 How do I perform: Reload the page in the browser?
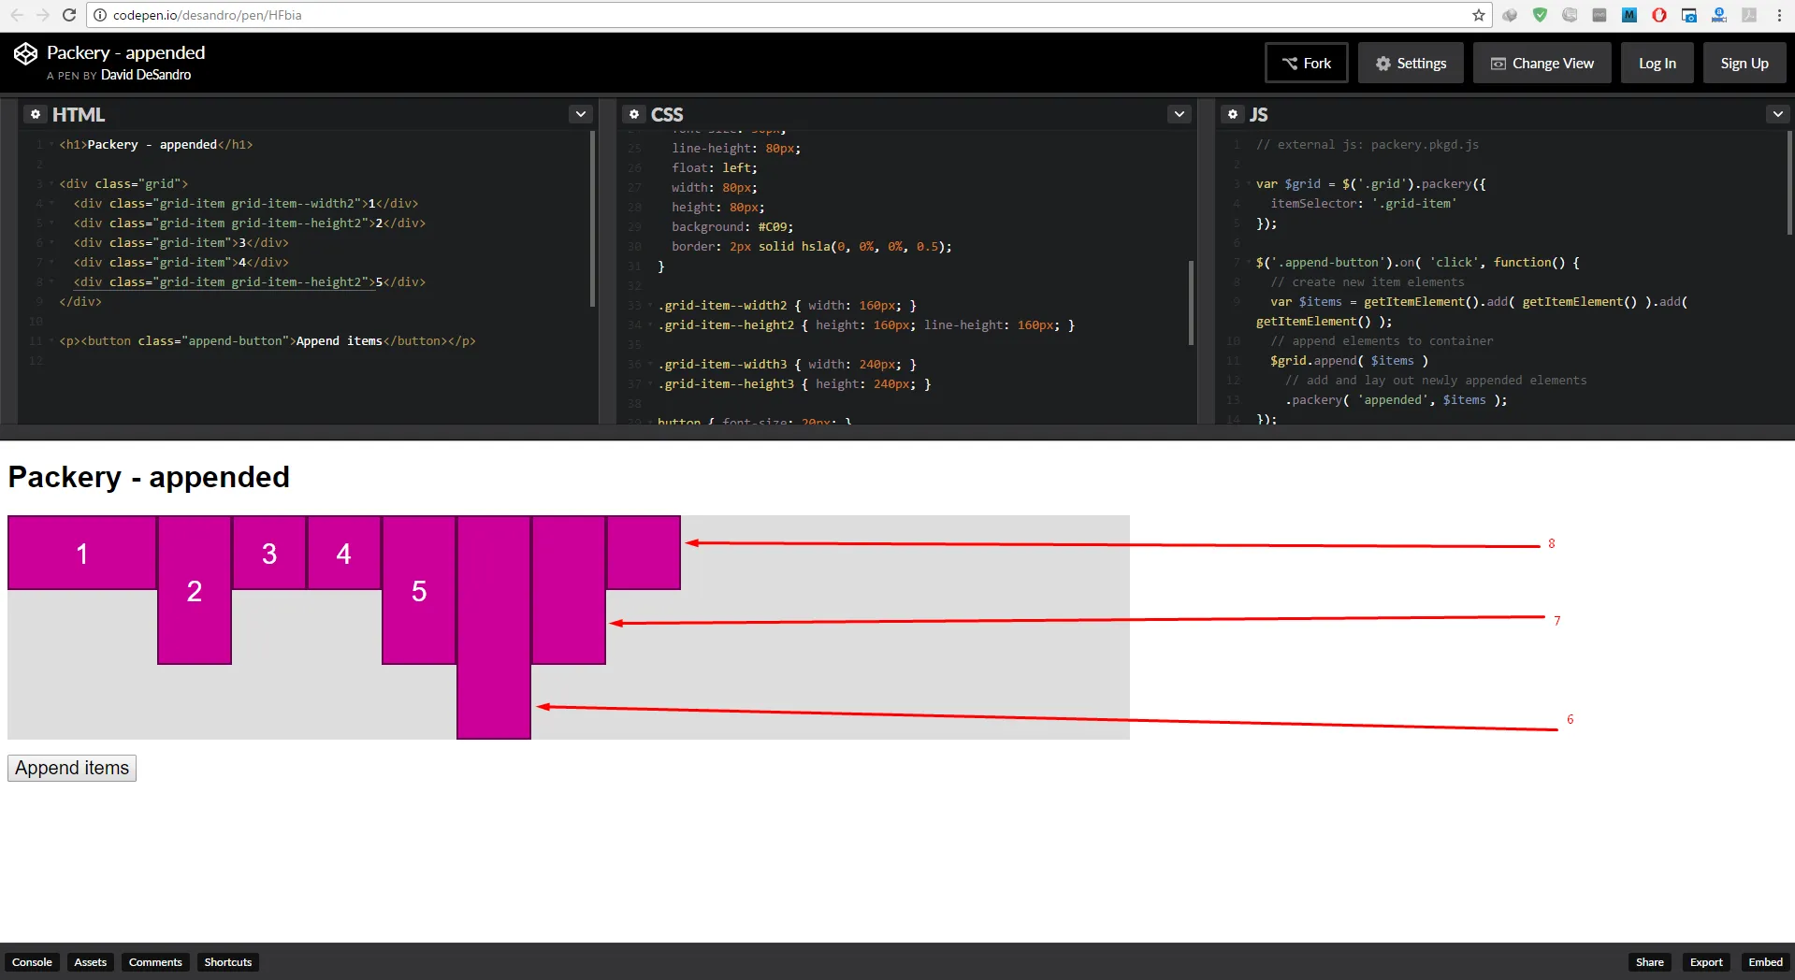coord(69,15)
